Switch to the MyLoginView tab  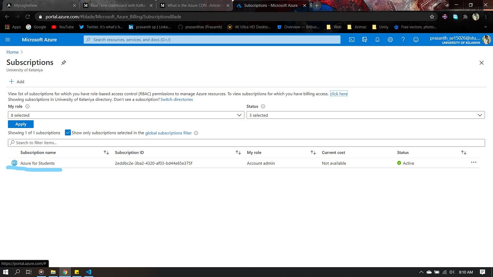pyautogui.click(x=41, y=6)
